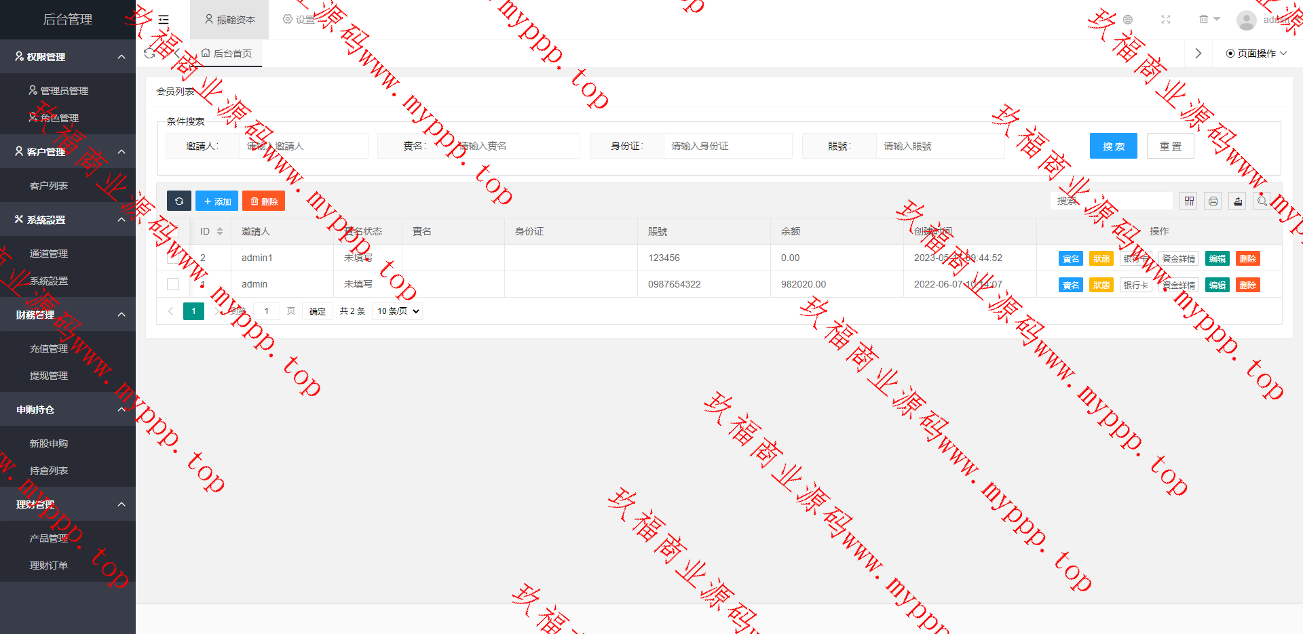Collapse the 財務管理 menu group

click(68, 314)
